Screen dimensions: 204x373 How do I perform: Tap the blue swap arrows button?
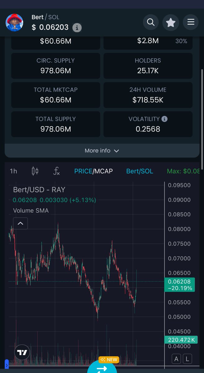(x=102, y=367)
